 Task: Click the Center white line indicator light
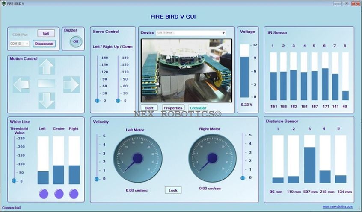click(59, 194)
